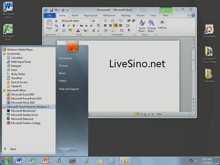This screenshot has width=220, height=165.
Task: Open the font size dropdown
Action: click(99, 21)
